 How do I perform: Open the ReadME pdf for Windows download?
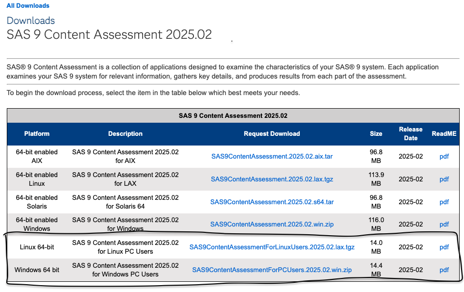(444, 224)
